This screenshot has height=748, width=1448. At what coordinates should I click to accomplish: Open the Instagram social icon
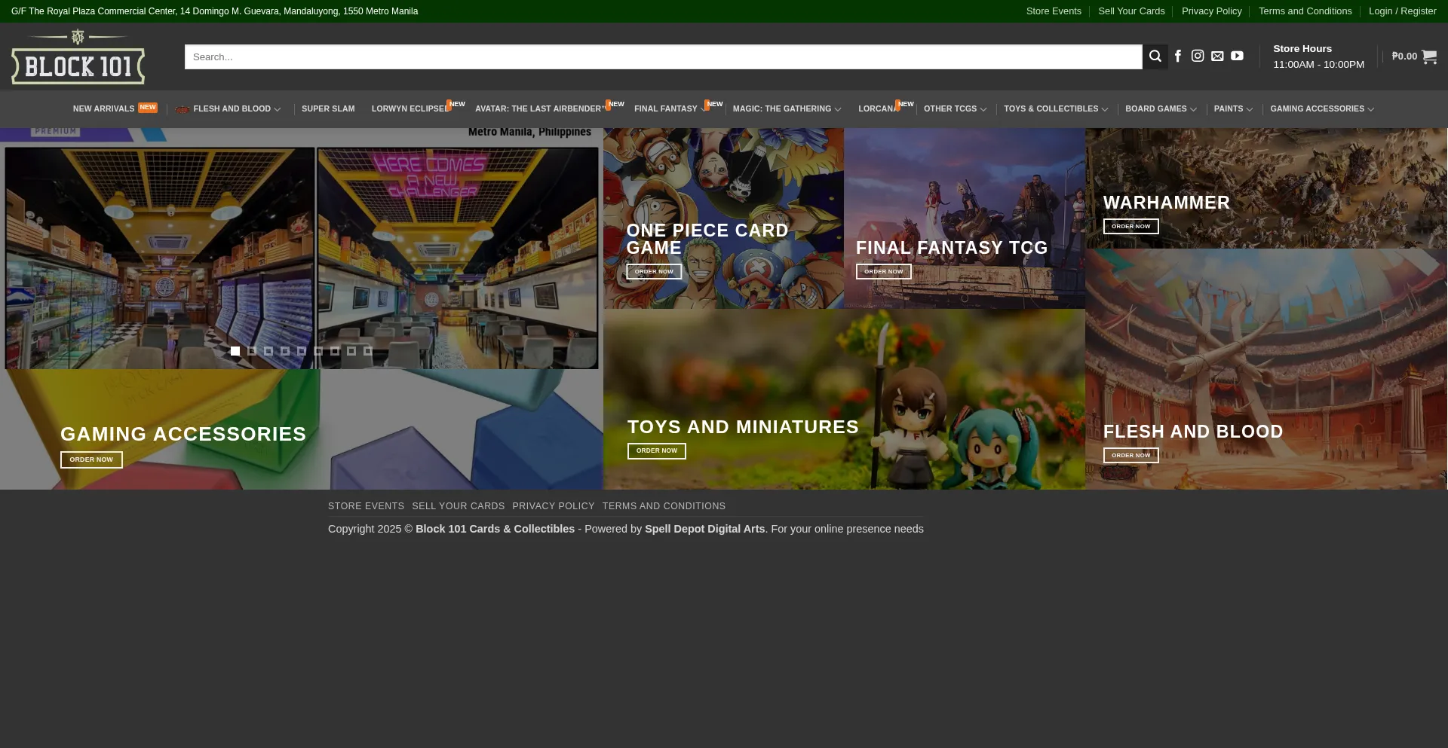[x=1198, y=56]
